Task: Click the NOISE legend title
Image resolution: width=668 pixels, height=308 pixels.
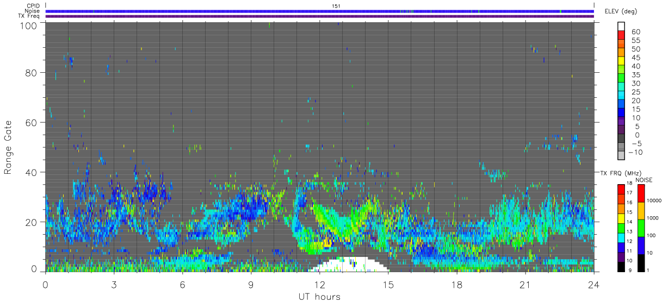Action: point(644,180)
